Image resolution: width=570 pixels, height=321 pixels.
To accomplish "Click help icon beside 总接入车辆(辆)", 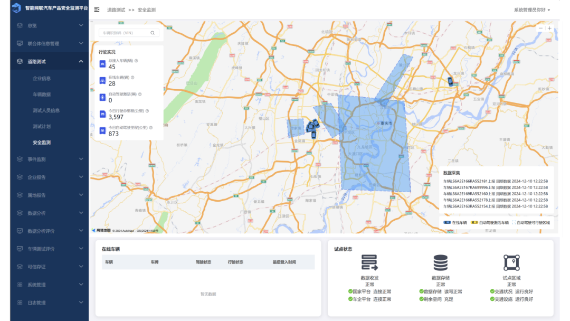I will pos(136,61).
